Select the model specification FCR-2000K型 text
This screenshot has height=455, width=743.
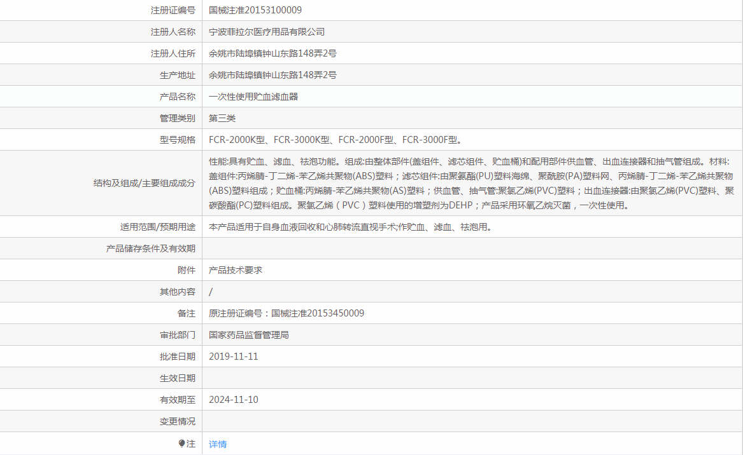pos(236,140)
